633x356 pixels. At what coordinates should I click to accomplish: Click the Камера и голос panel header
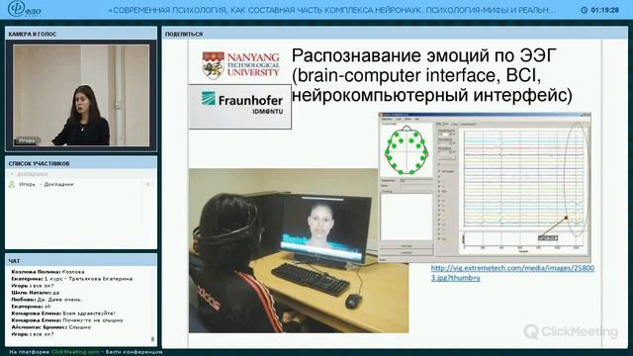coord(81,34)
